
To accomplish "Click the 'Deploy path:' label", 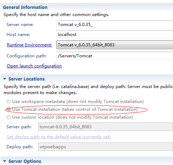I will coord(20,147).
